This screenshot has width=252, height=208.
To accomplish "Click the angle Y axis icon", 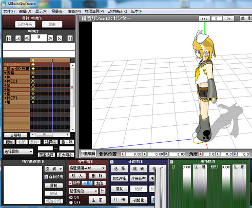I will [218, 154].
